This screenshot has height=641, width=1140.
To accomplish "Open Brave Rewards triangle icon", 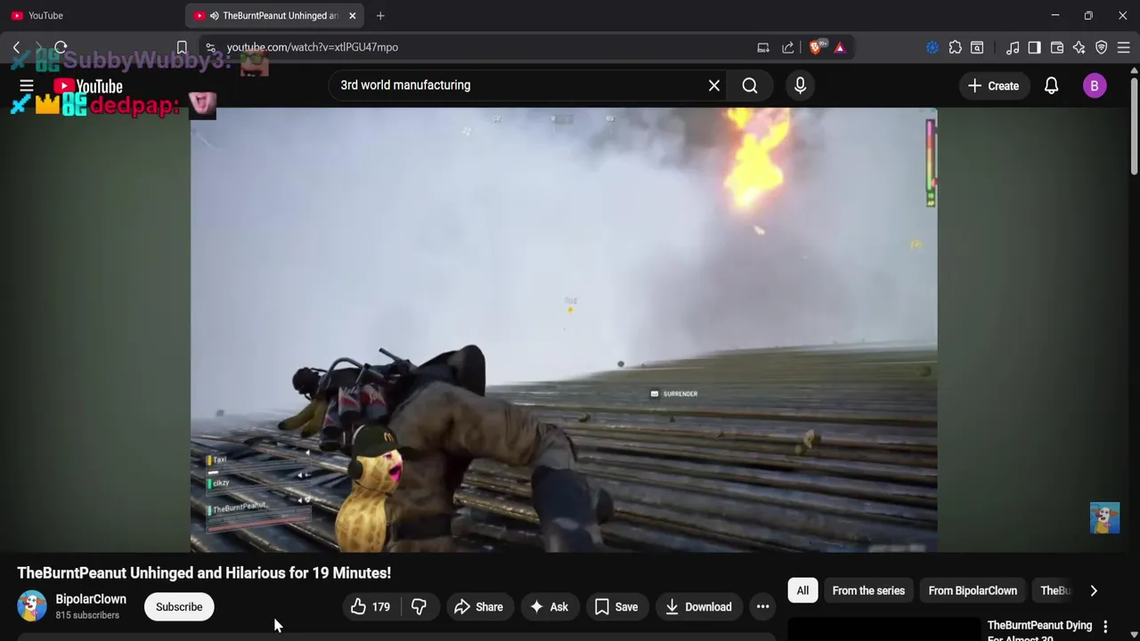I will pos(840,47).
